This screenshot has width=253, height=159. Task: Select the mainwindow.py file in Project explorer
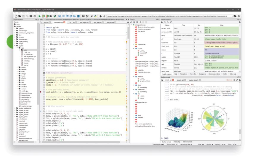[x=29, y=59]
